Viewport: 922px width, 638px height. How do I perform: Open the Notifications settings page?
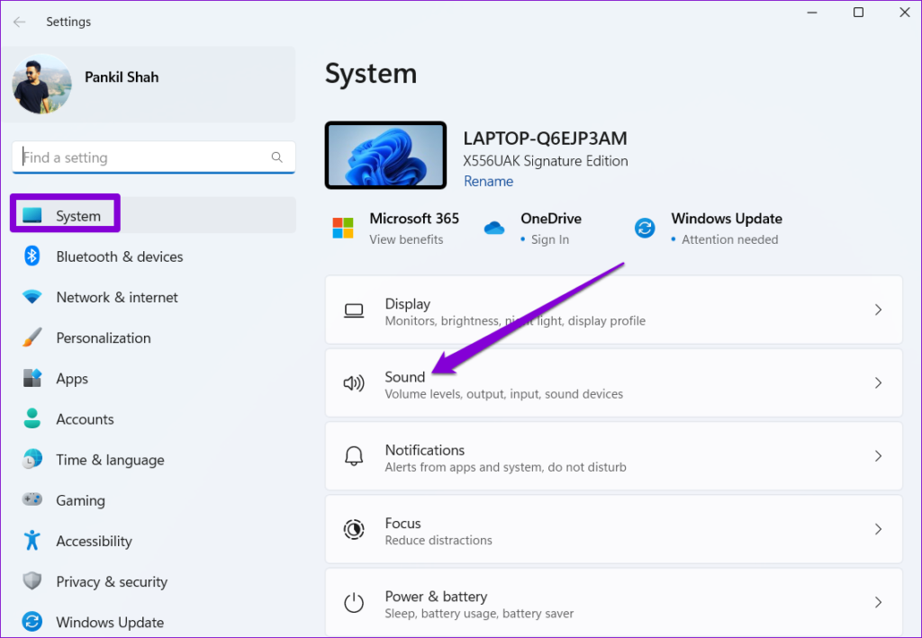(x=613, y=456)
